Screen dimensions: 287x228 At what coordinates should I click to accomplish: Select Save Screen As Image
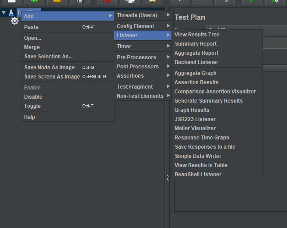pyautogui.click(x=52, y=77)
